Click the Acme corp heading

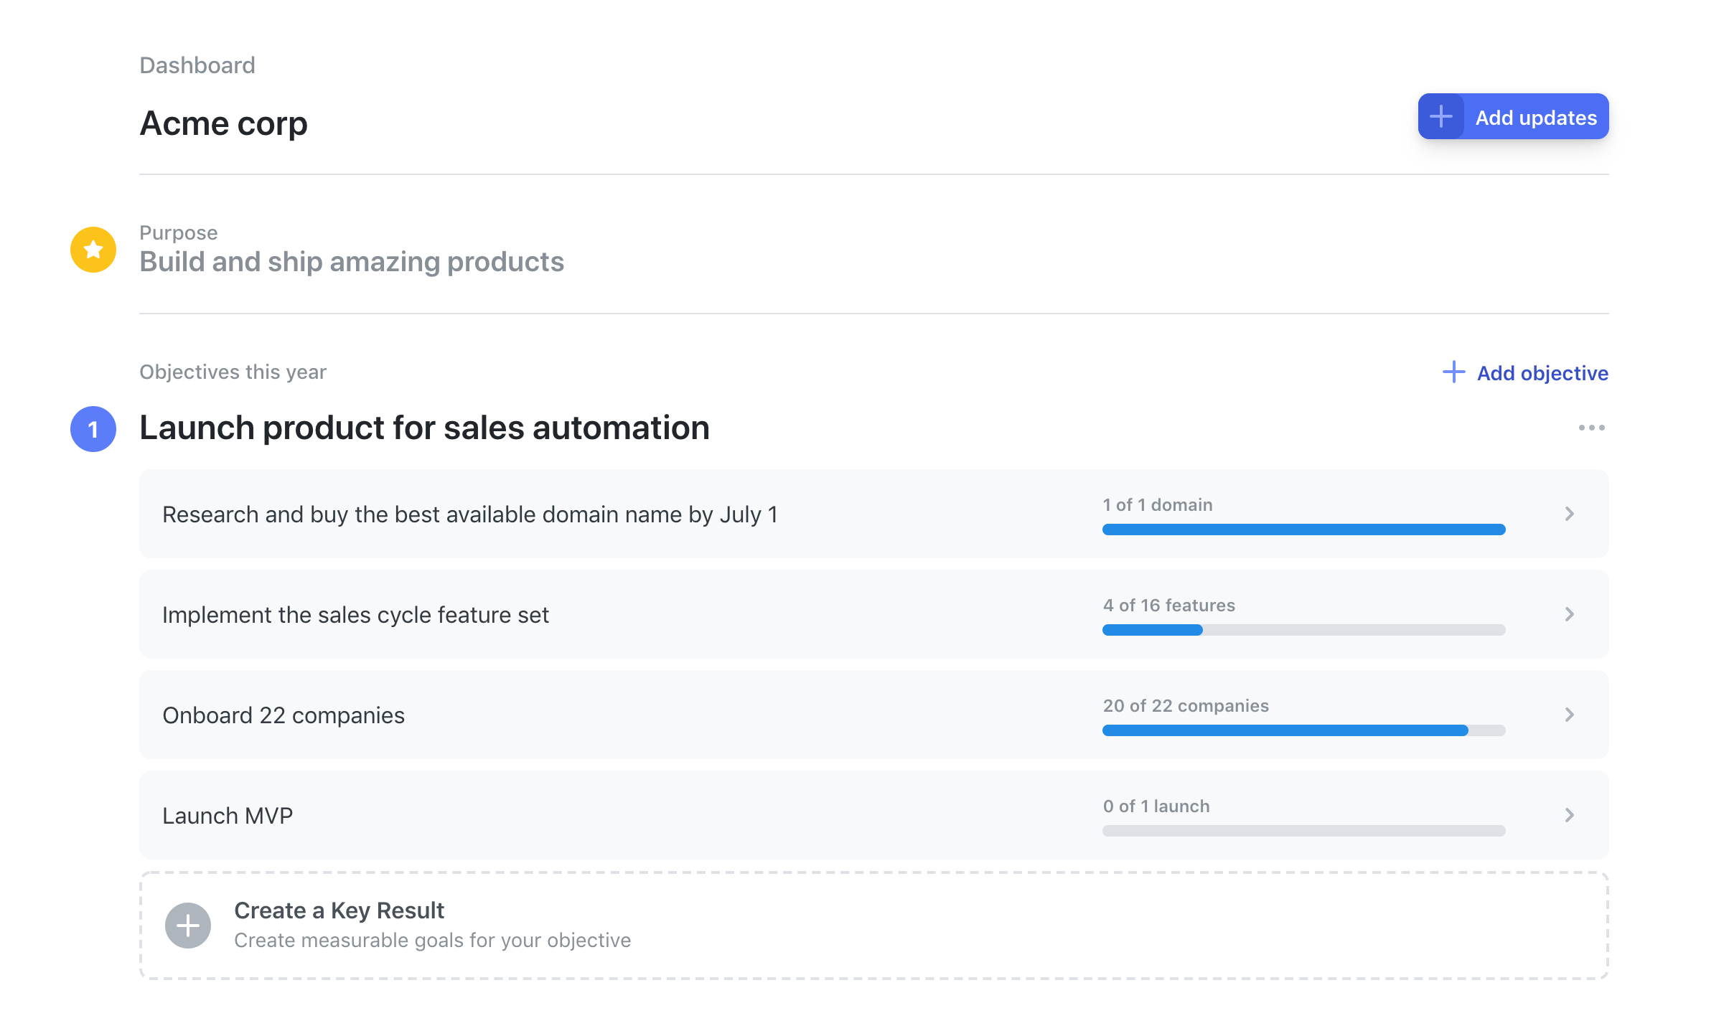point(223,123)
